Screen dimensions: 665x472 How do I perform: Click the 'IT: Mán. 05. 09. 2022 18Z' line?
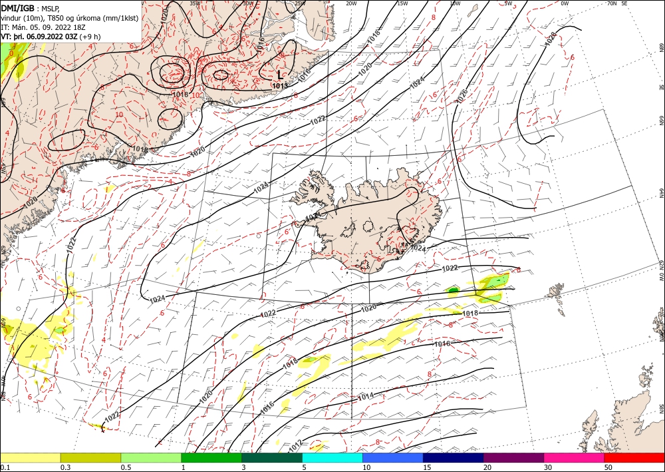pos(43,27)
